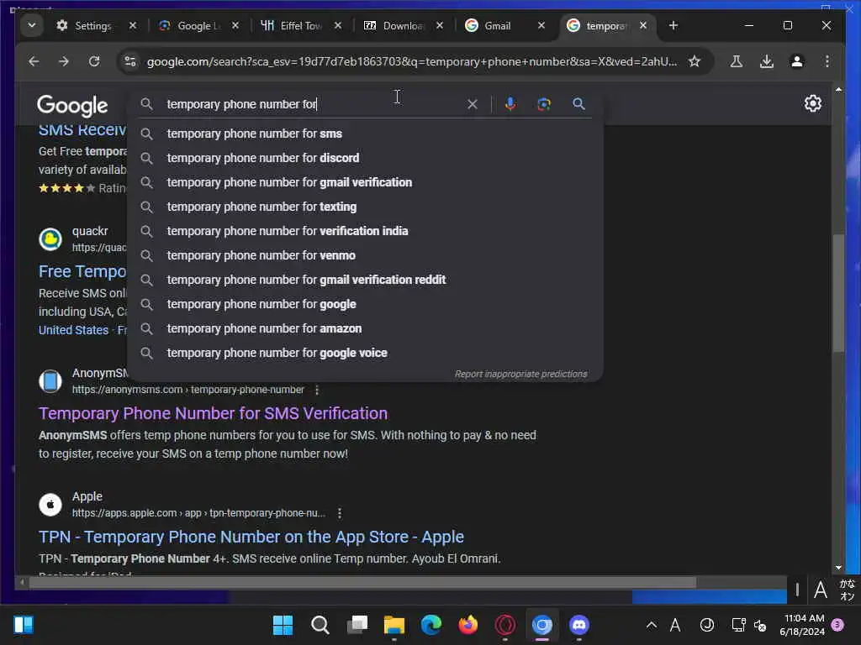Open Opera browser from taskbar

coord(505,625)
